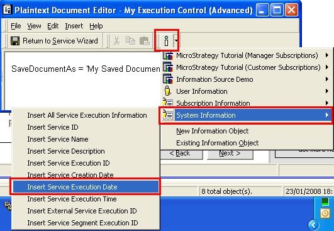Open the Help menu
Image resolution: width=334 pixels, height=231 pixels.
[x=96, y=26]
